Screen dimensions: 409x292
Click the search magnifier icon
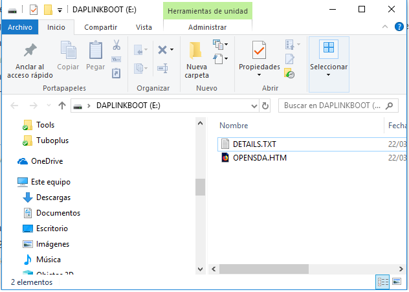[x=389, y=106]
